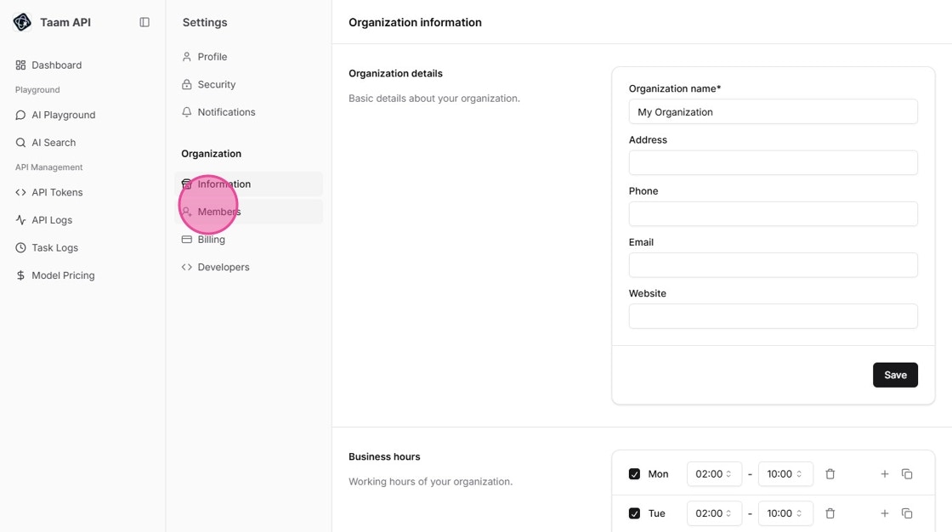Image resolution: width=952 pixels, height=532 pixels.
Task: Open the AI Playground section
Action: (63, 115)
